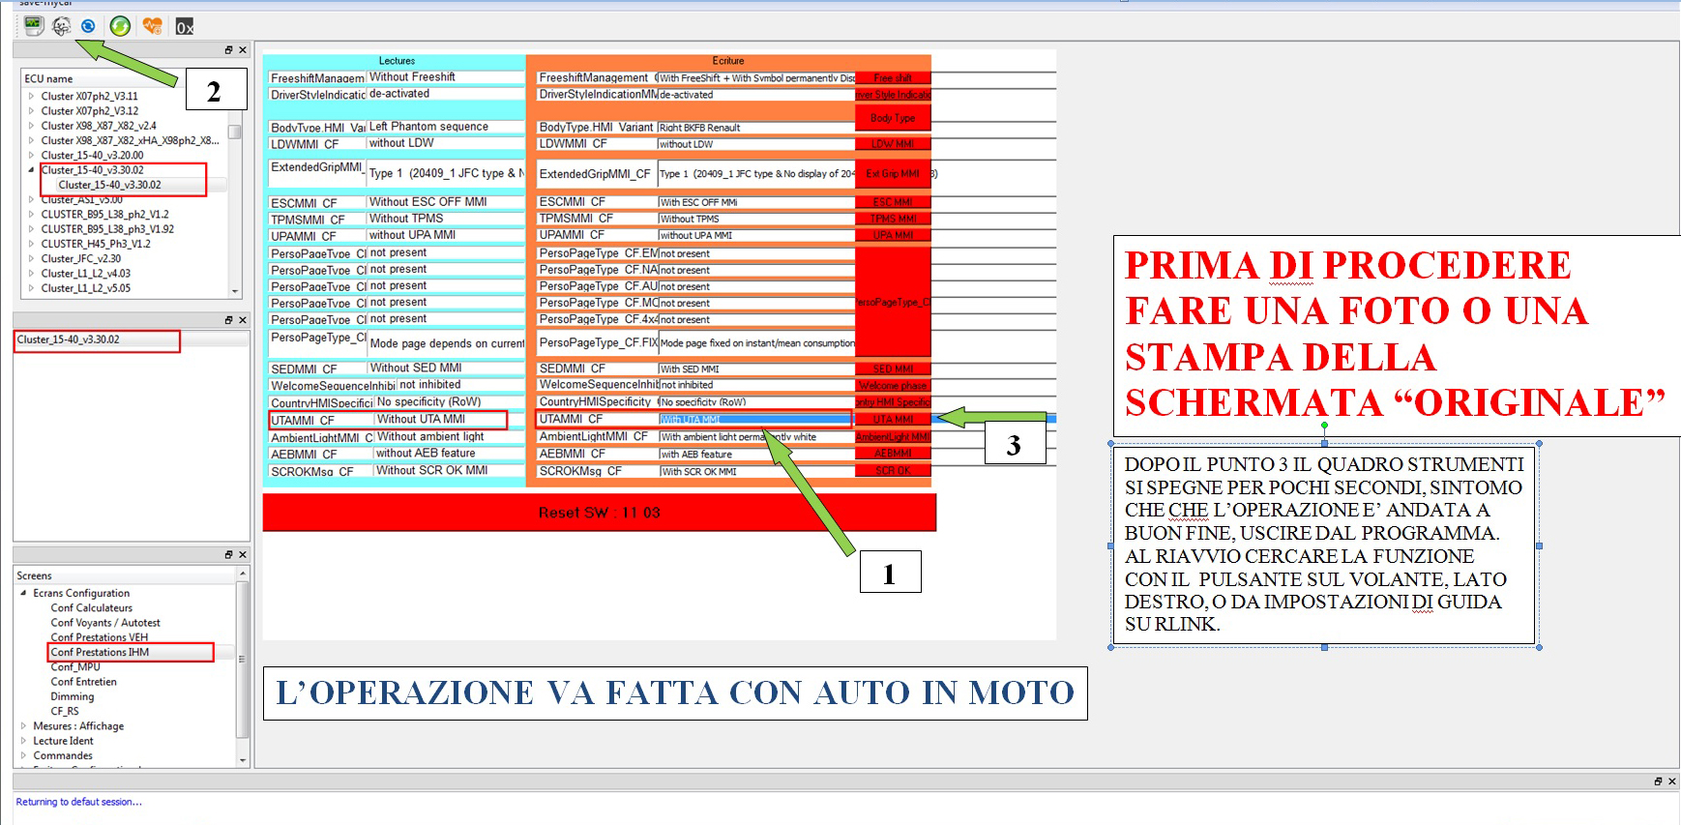
Task: Select Cluster_L1_L2_v5.05 in ECU list
Action: pyautogui.click(x=86, y=288)
